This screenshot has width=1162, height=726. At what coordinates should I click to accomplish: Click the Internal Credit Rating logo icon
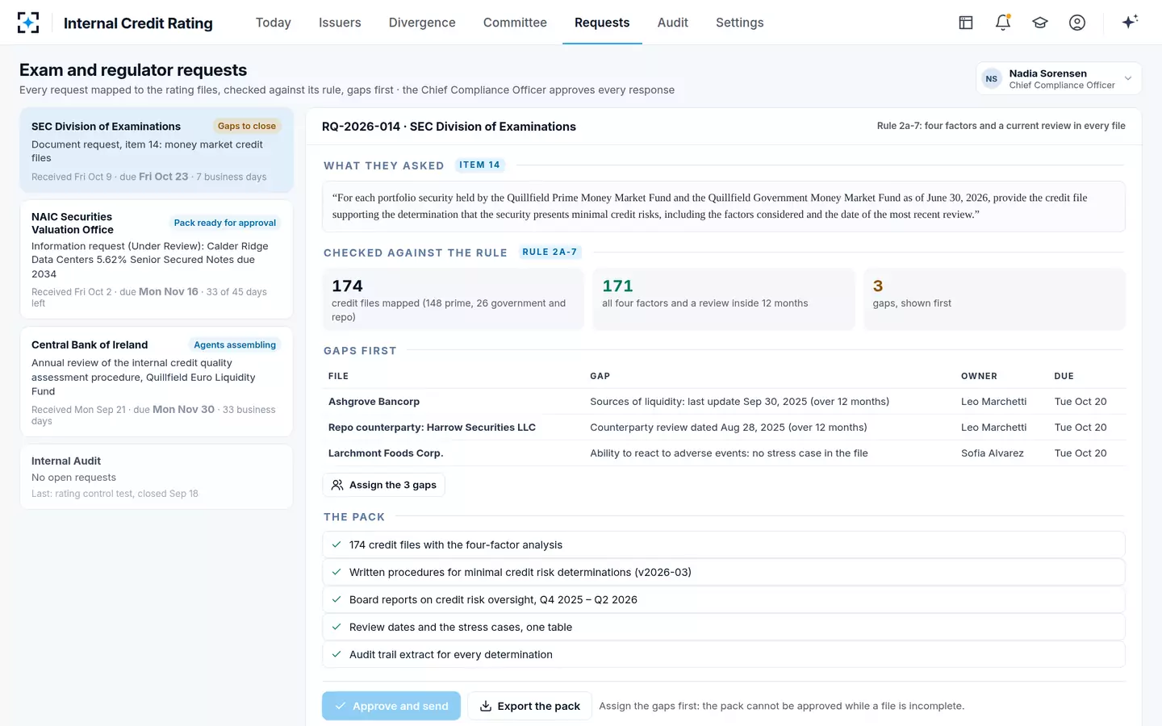point(28,23)
